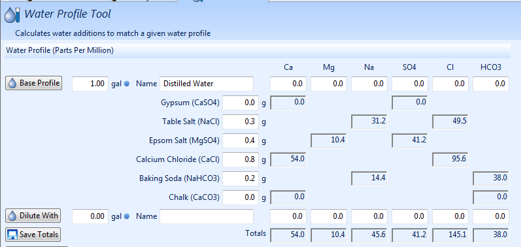Change the Table Salt (NaCl) amount
This screenshot has width=521, height=247.
[241, 122]
